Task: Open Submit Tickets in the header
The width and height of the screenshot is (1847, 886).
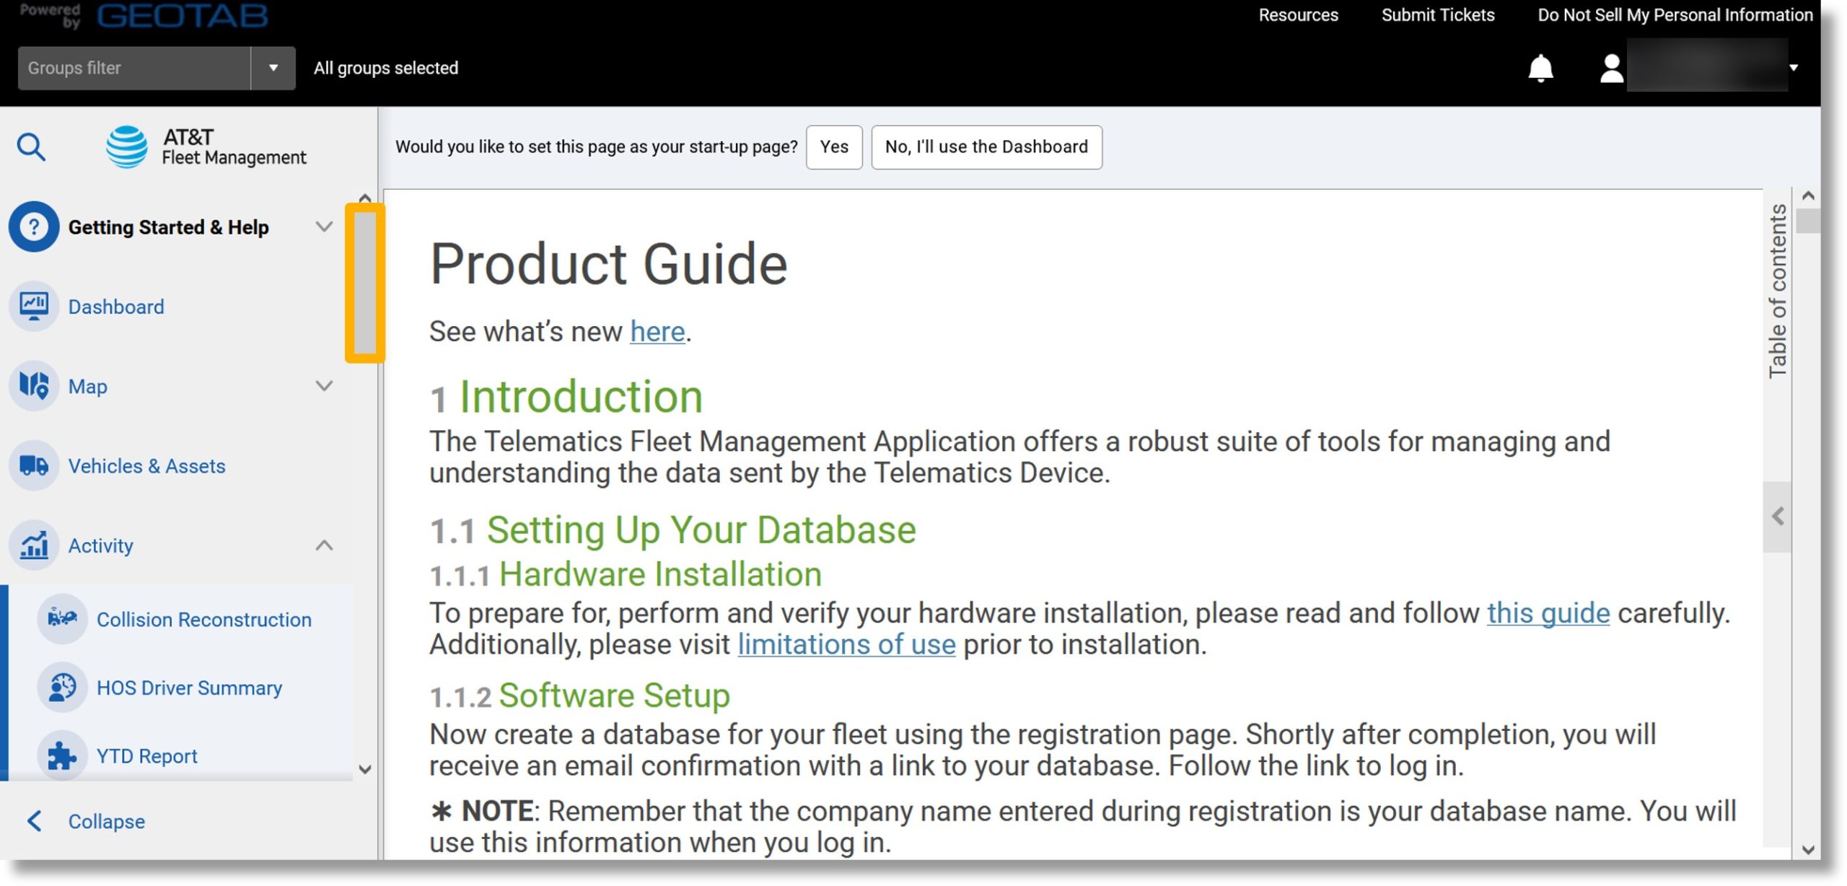Action: [x=1437, y=15]
